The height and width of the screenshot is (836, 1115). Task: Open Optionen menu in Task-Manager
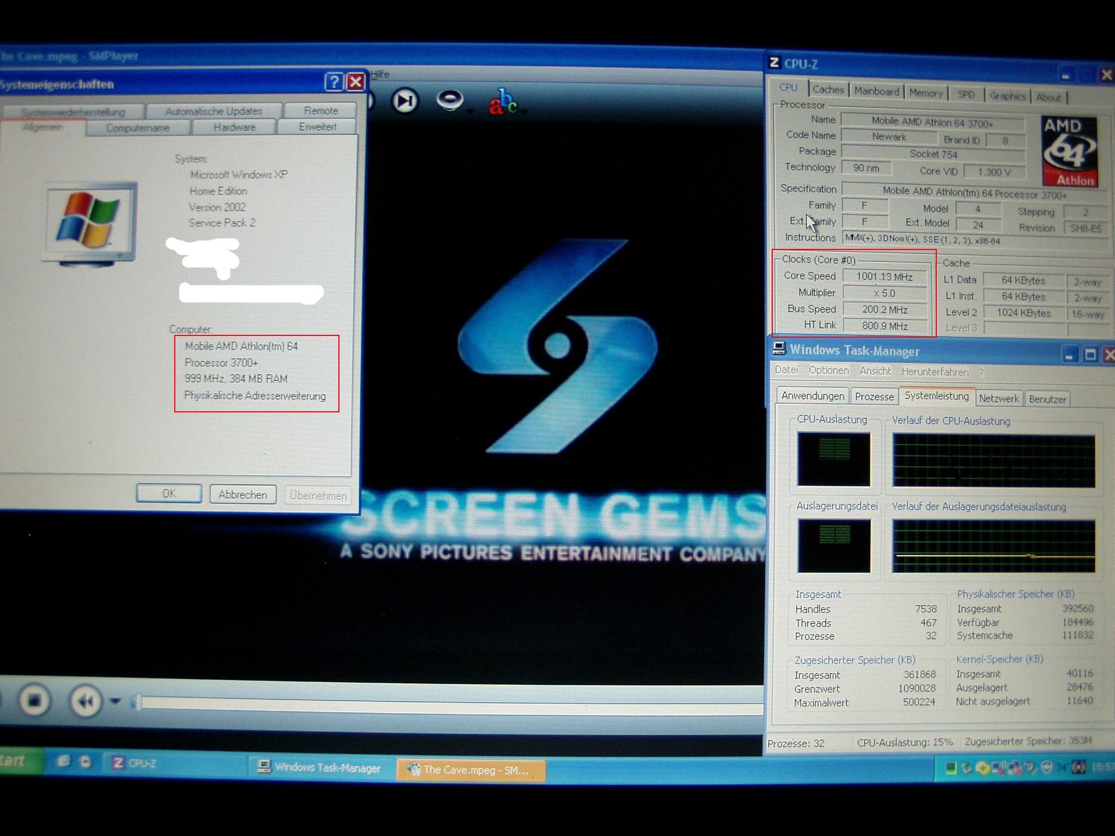(829, 370)
